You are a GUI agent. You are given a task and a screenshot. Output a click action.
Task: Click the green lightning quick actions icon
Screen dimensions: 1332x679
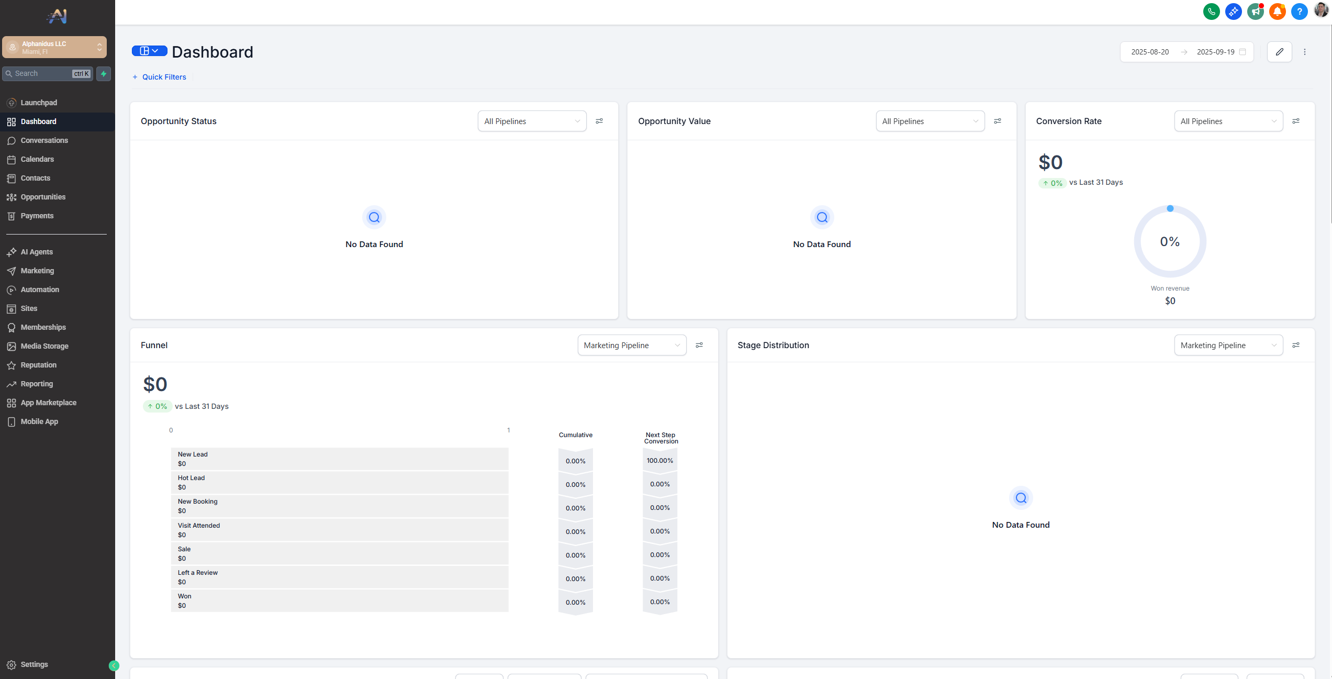(x=104, y=74)
